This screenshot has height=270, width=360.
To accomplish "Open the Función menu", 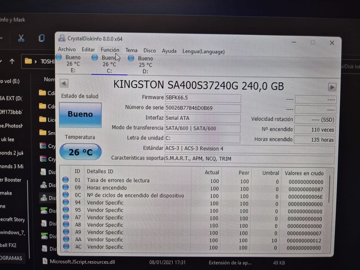I will 110,50.
